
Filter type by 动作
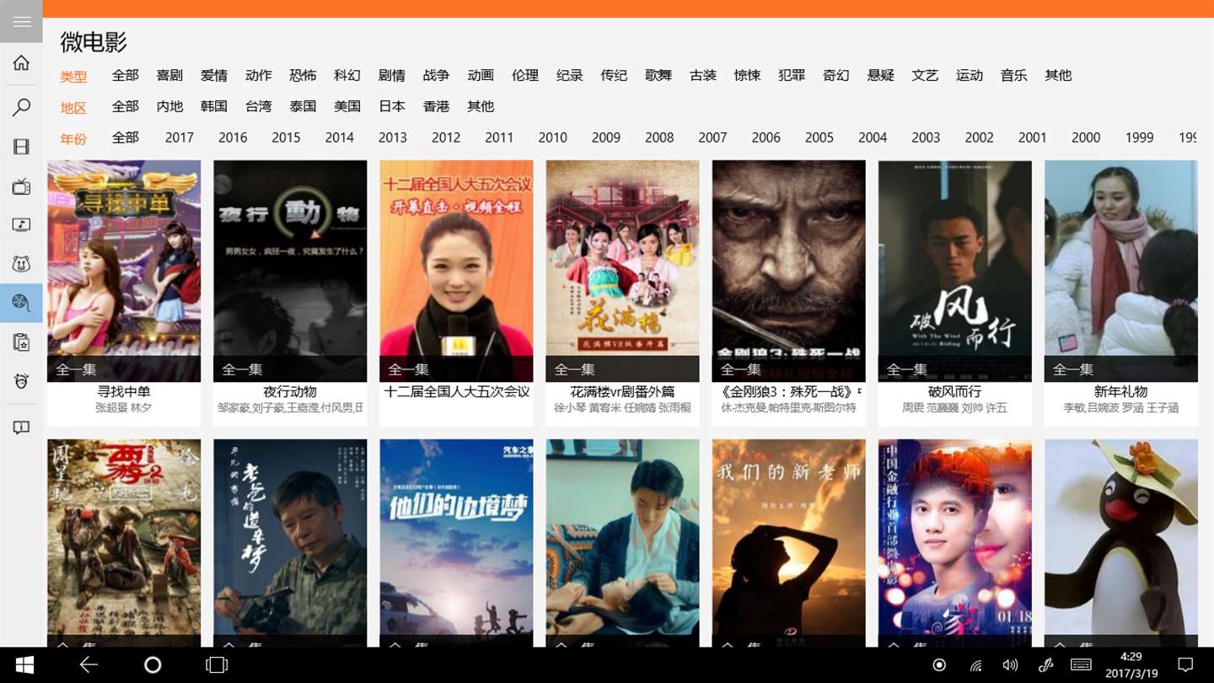click(x=259, y=75)
